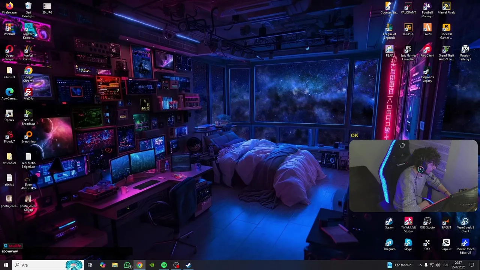Open the notification center button
This screenshot has height=270, width=480.
pyautogui.click(x=472, y=265)
